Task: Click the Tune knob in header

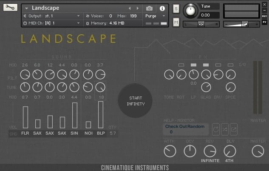Action: (190, 11)
